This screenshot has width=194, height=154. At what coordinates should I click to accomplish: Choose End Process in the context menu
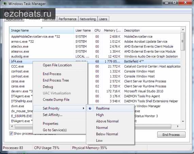pyautogui.click(x=52, y=74)
